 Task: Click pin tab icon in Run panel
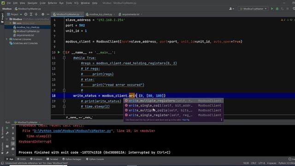[7, 153]
